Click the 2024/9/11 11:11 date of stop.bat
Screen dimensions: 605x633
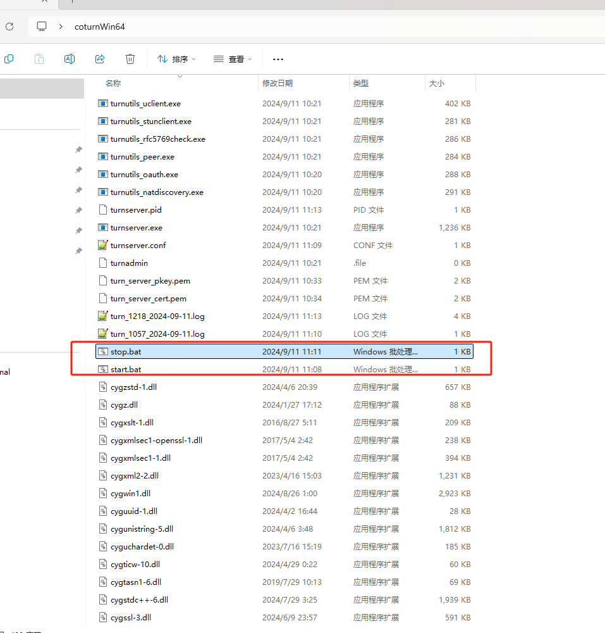(292, 351)
